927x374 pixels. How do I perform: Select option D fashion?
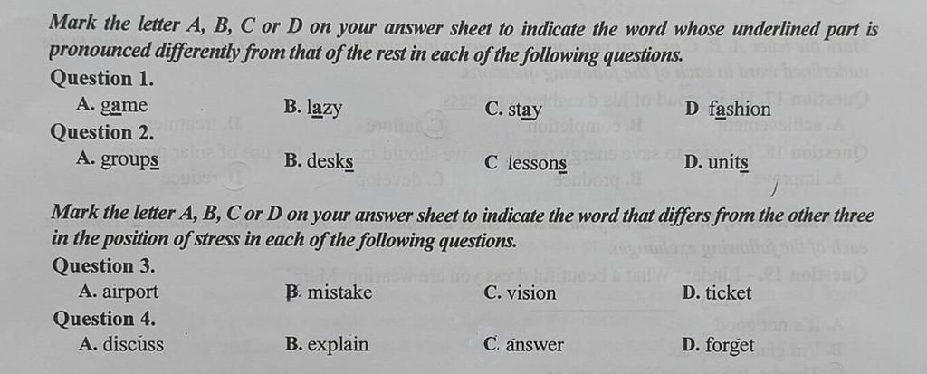coord(729,110)
